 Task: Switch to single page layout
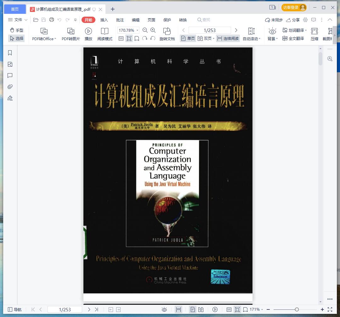[x=188, y=39]
